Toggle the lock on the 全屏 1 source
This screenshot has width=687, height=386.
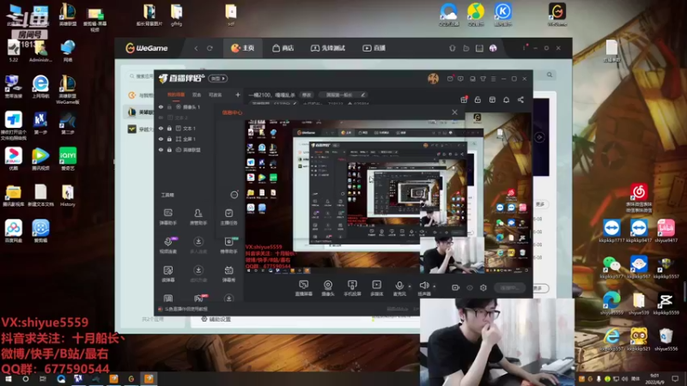169,139
